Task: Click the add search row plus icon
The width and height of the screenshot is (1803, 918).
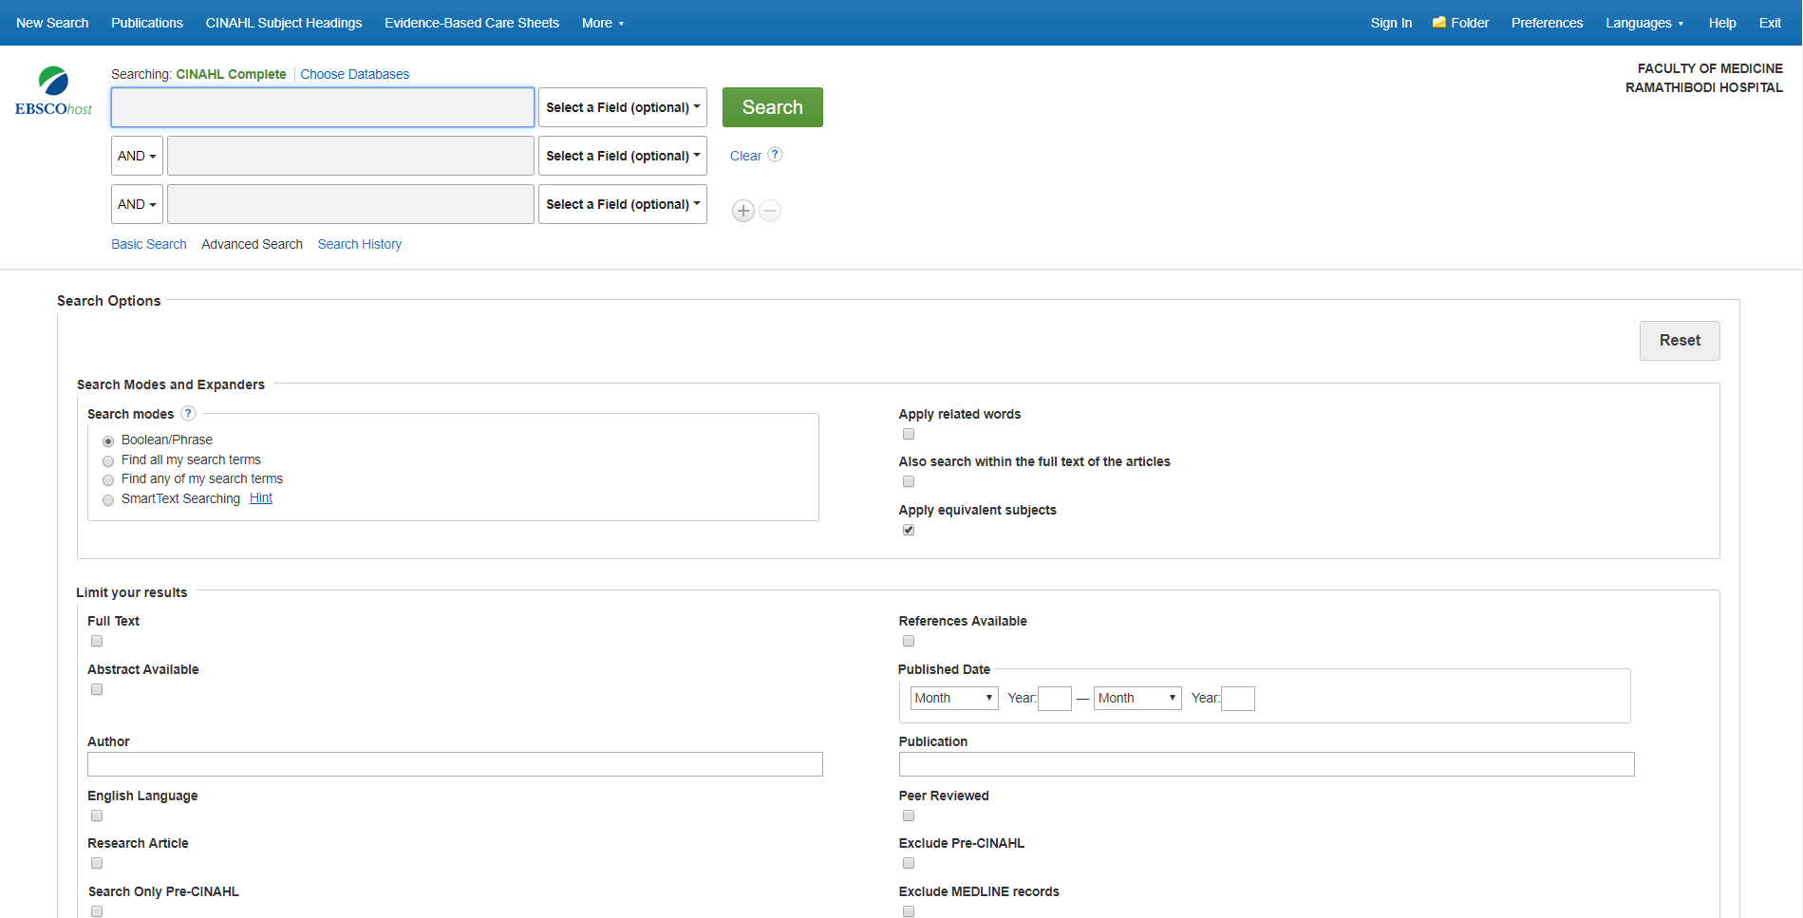Action: 743,211
